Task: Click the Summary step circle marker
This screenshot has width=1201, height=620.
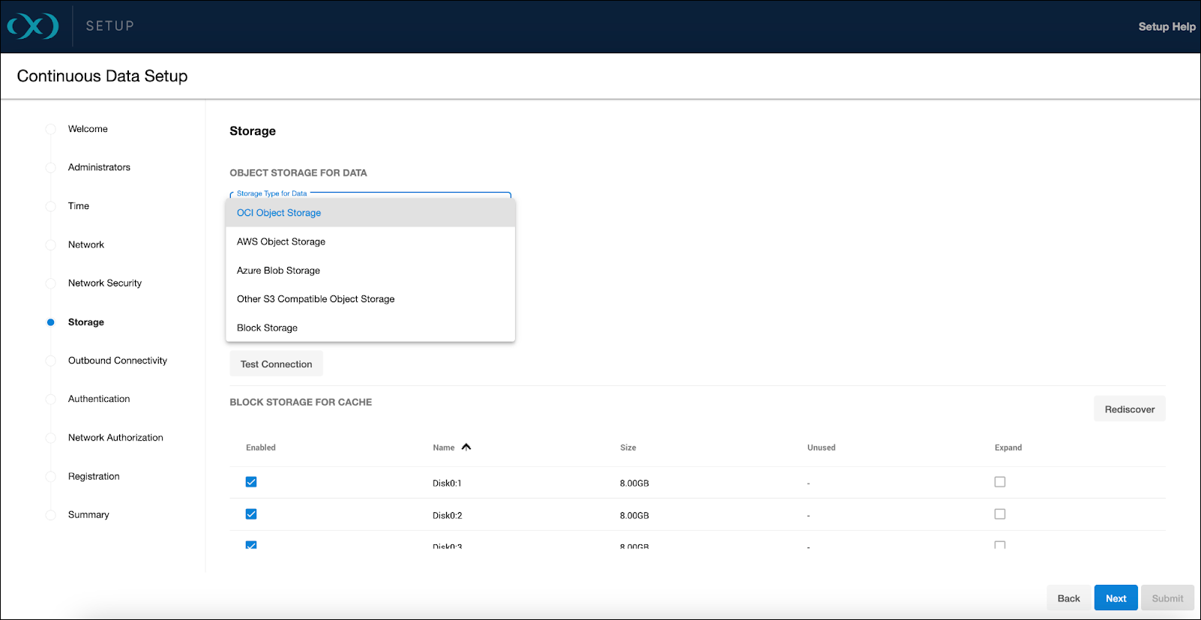Action: tap(51, 515)
